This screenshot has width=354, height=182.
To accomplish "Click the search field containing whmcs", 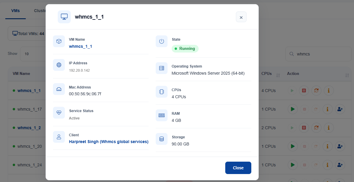I will (318, 54).
